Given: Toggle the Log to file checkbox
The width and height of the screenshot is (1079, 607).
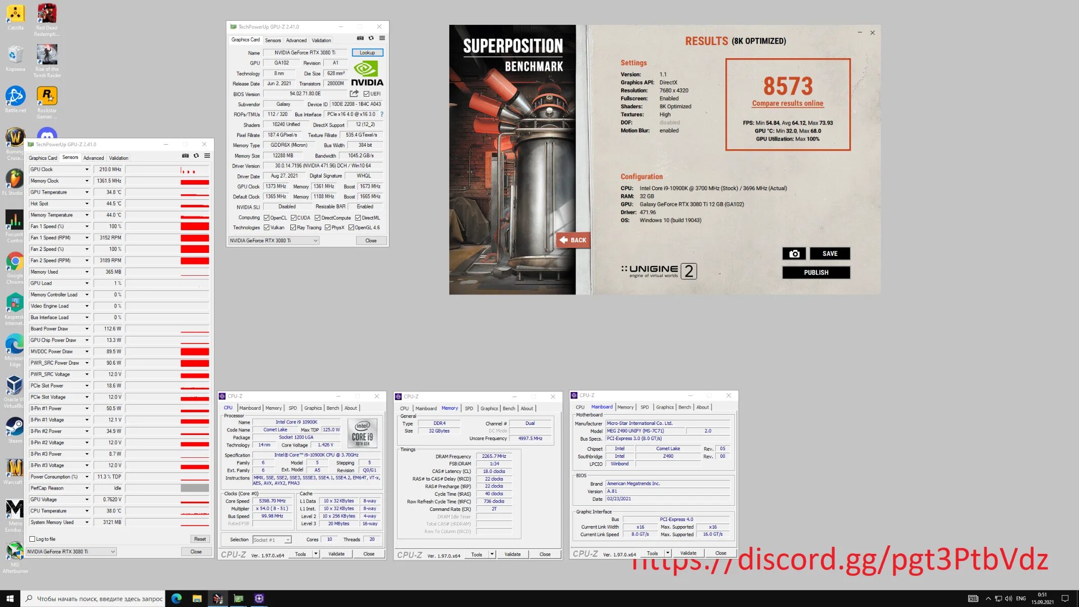Looking at the screenshot, I should [x=32, y=539].
